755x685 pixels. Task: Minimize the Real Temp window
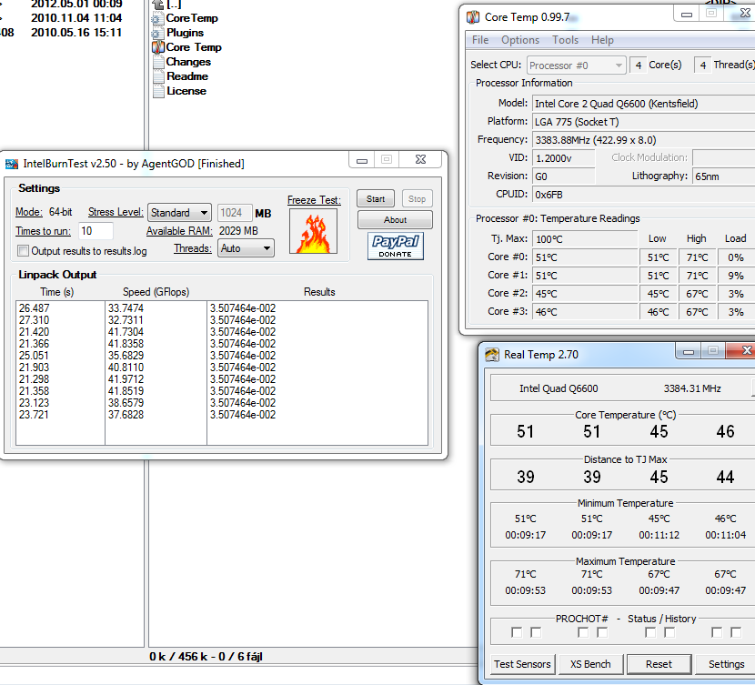689,352
